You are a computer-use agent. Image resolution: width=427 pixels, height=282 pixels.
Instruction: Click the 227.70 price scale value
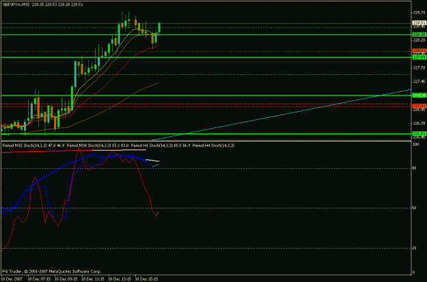(x=419, y=67)
